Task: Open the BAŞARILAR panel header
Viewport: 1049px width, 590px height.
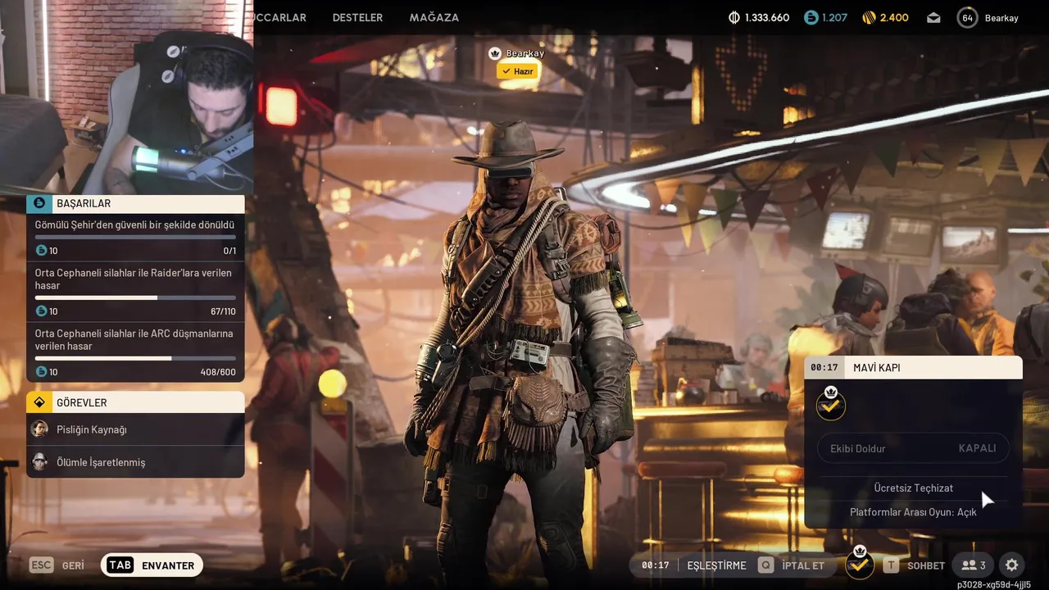Action: coord(135,203)
